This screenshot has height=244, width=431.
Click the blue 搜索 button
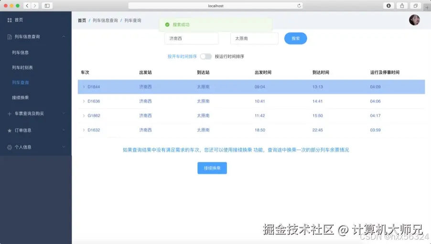295,38
